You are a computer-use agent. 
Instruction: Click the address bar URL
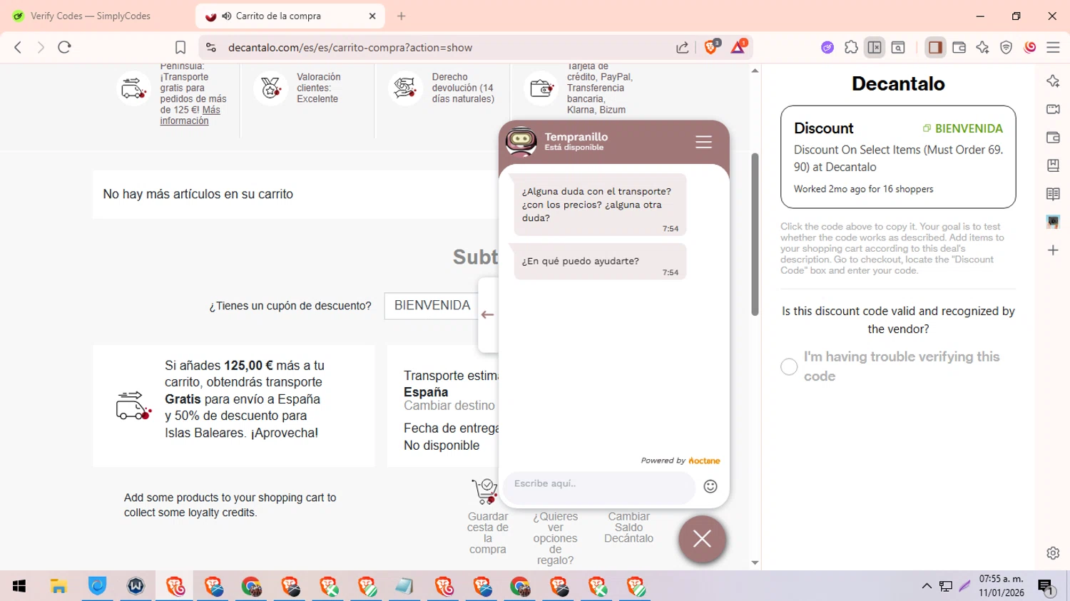pyautogui.click(x=350, y=48)
